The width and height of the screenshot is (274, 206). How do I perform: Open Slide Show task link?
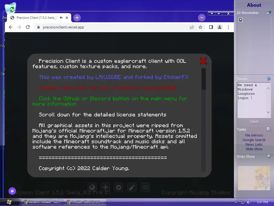click(254, 149)
